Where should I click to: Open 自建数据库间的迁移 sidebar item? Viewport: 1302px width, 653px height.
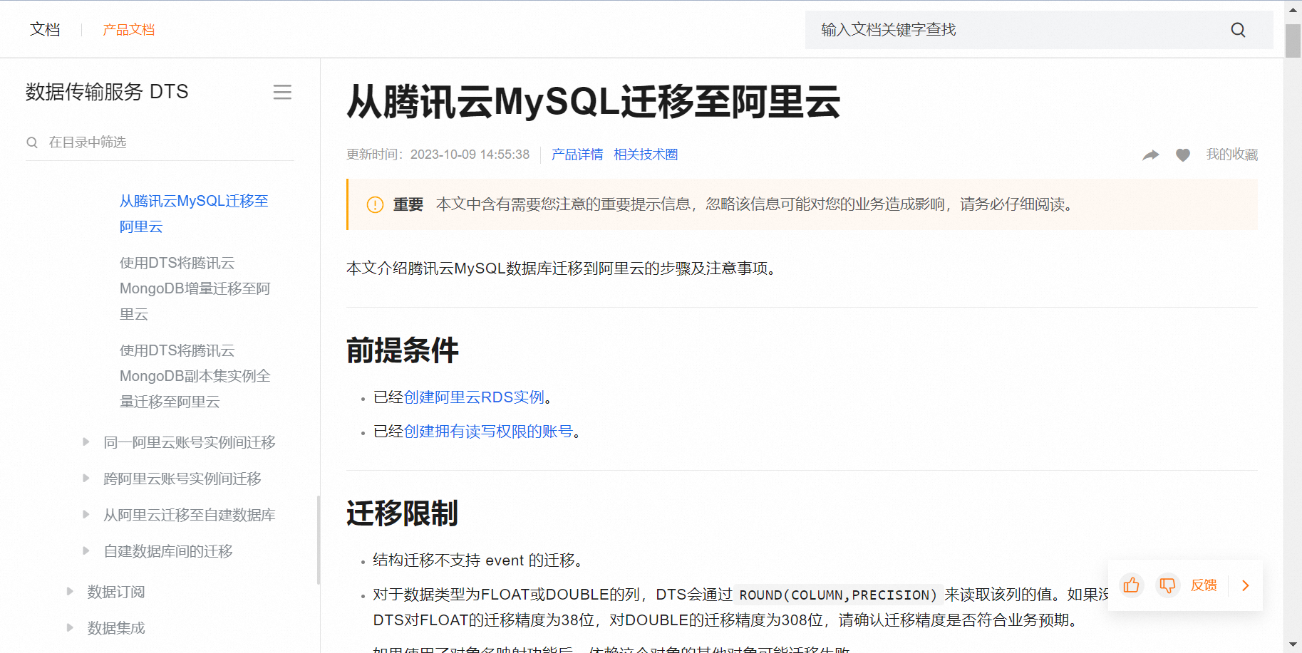(168, 551)
